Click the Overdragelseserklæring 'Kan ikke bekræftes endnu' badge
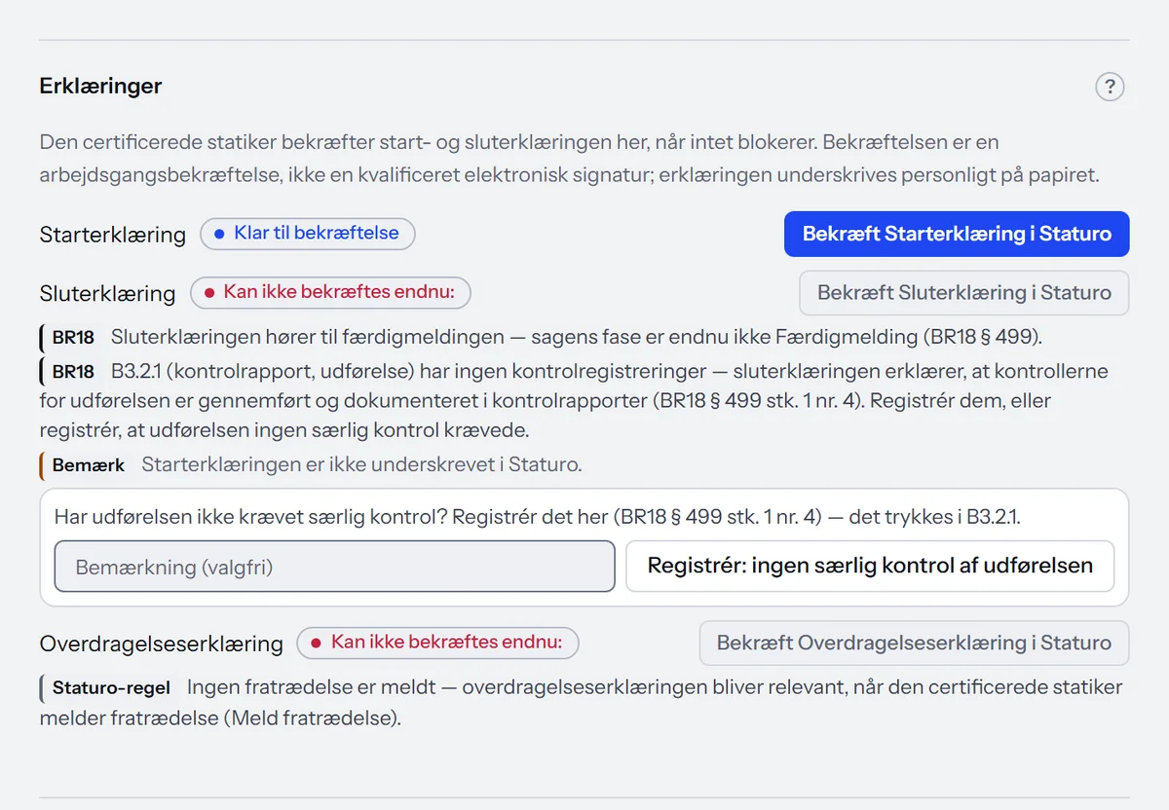The height and width of the screenshot is (810, 1169). (437, 643)
